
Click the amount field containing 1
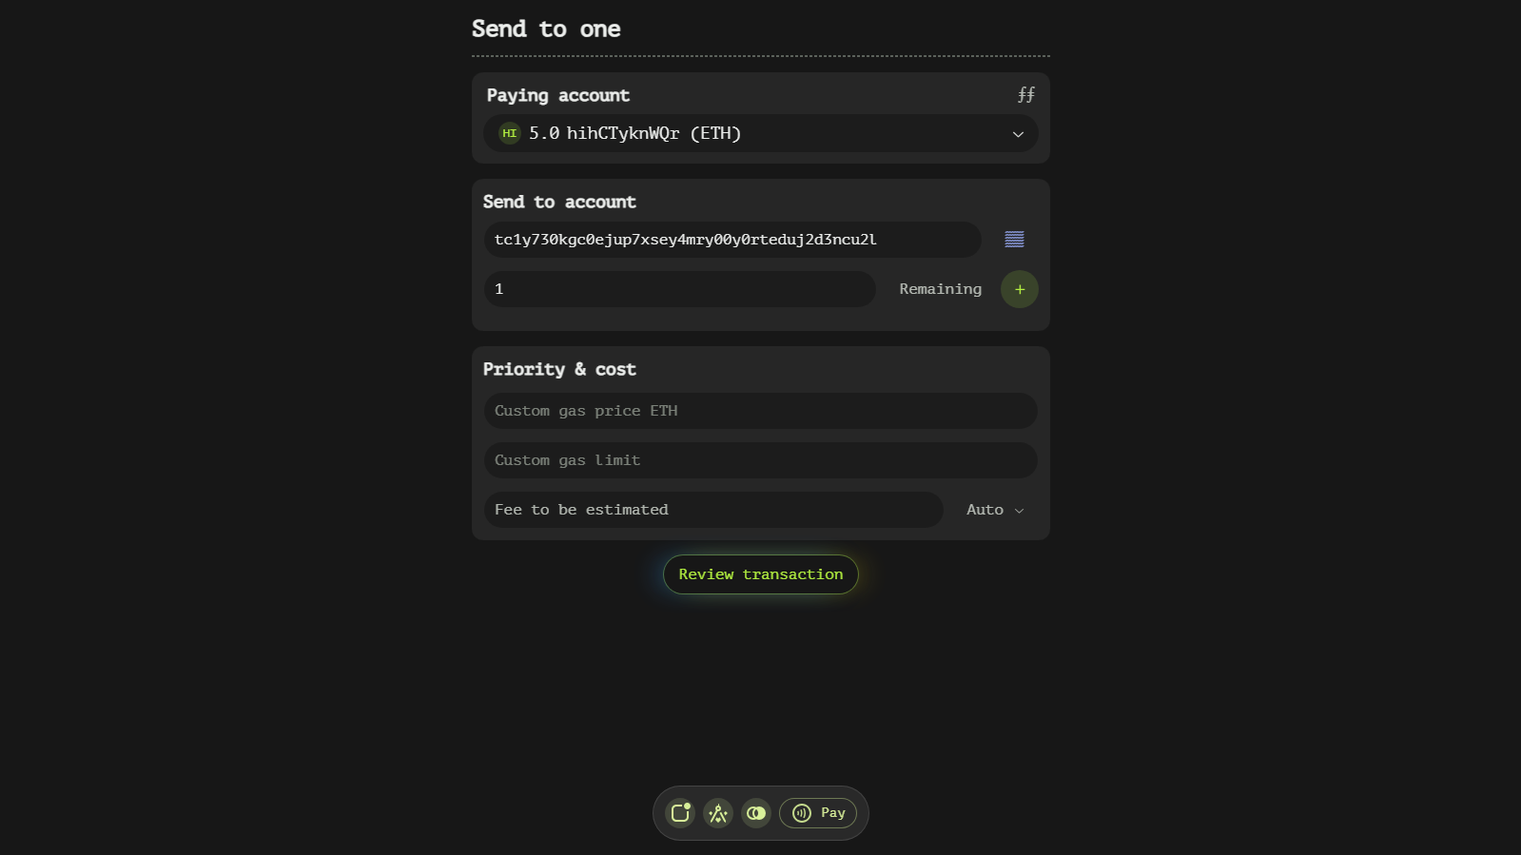679,289
